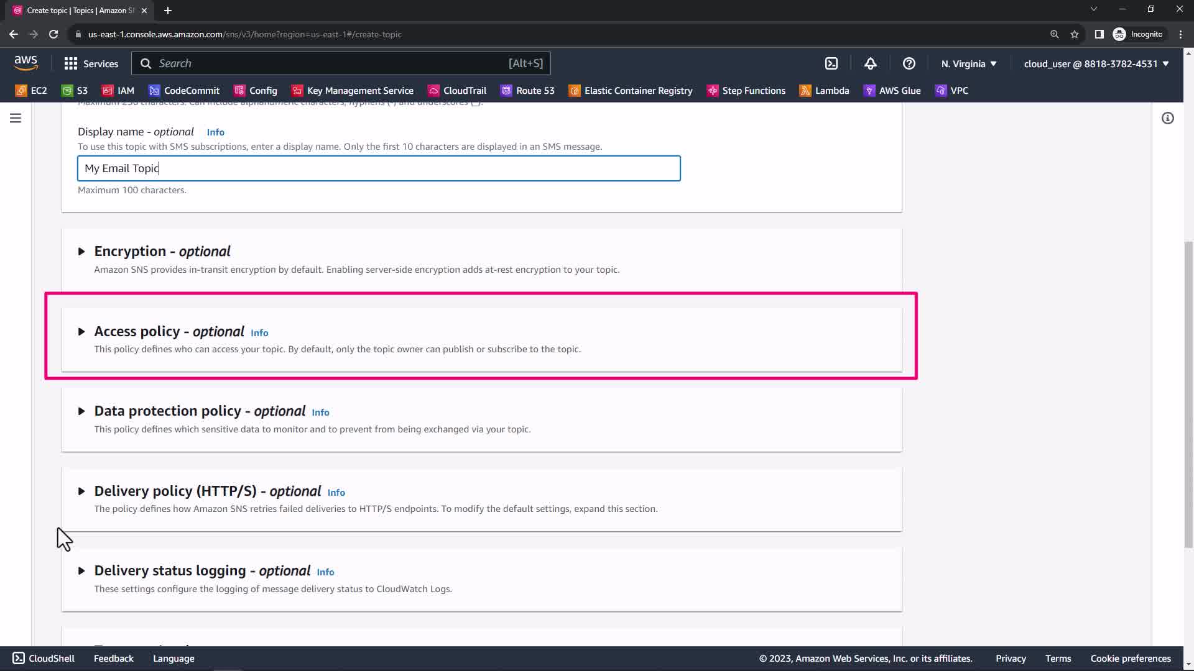Click the Info link beside Display name

[x=215, y=132]
